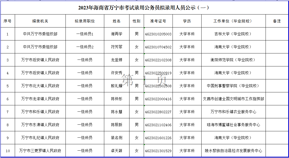
Task: Select the name cell 符芳翠
Action: click(x=117, y=47)
